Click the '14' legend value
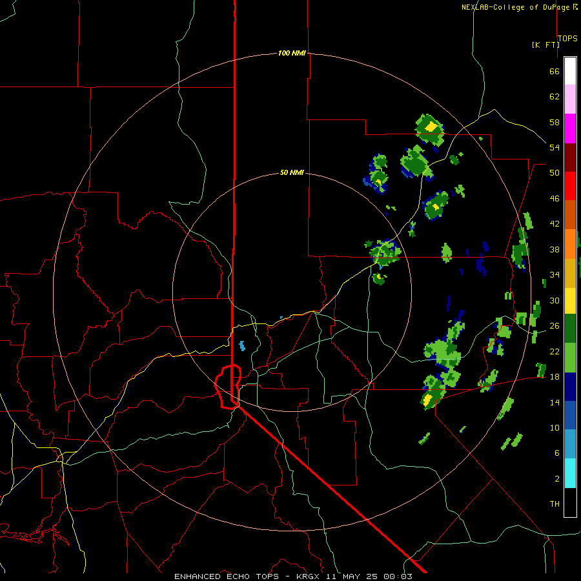The height and width of the screenshot is (581, 581). click(x=555, y=402)
